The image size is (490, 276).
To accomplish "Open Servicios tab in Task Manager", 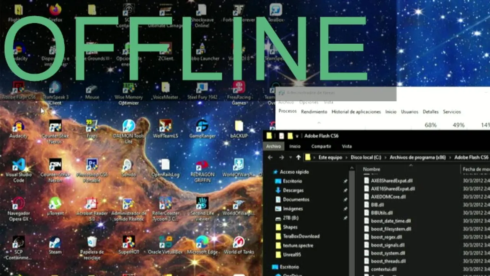I will 452,112.
